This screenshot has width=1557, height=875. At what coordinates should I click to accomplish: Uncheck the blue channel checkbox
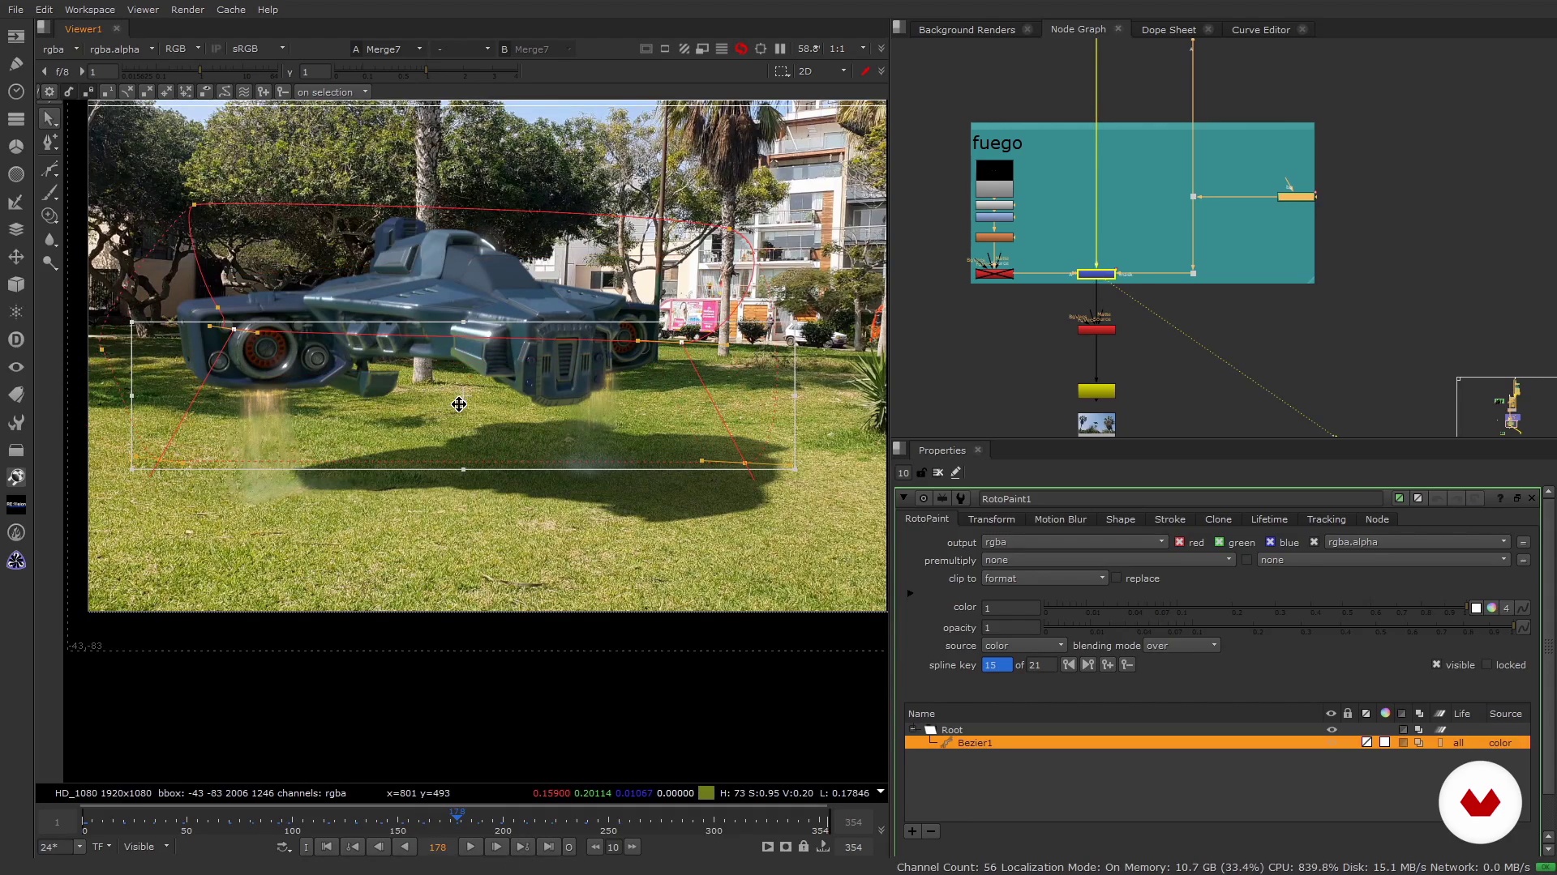pos(1270,542)
